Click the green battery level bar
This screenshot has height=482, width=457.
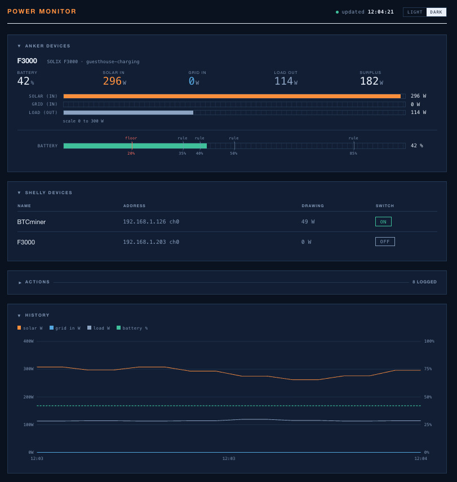(135, 146)
